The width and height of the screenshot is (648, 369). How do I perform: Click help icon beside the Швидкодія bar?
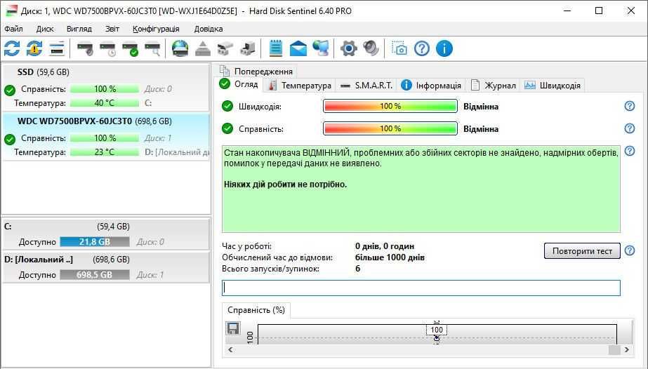(630, 106)
